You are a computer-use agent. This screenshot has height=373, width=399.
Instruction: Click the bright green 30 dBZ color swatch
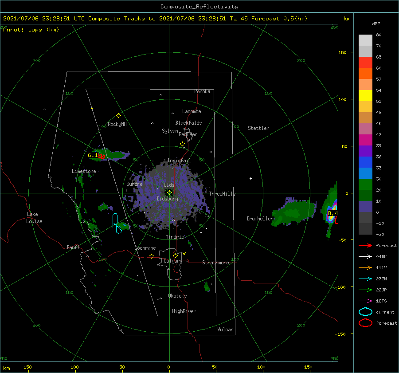(365, 184)
